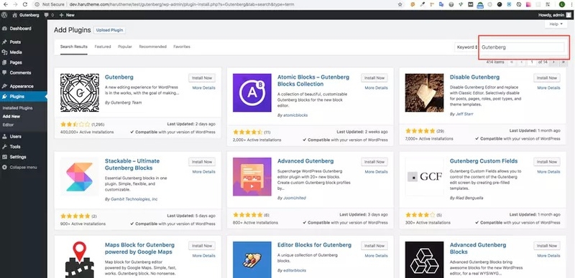Install Maps Block for Gutenberg
Screen dimensions: 575x278
coord(202,246)
